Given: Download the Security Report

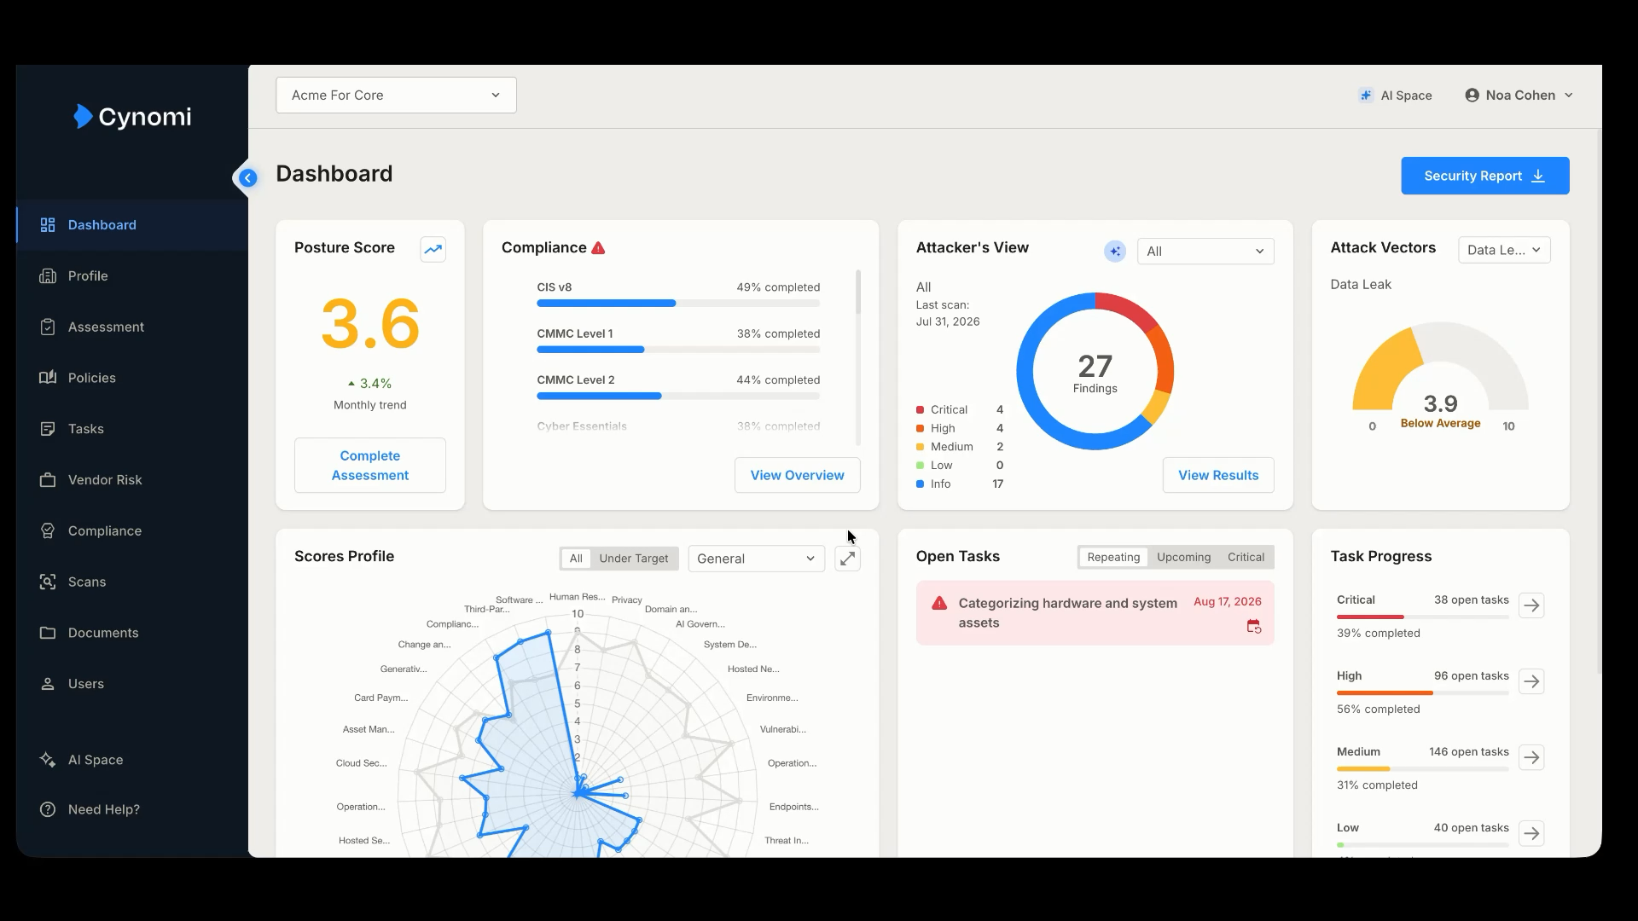Looking at the screenshot, I should point(1484,176).
